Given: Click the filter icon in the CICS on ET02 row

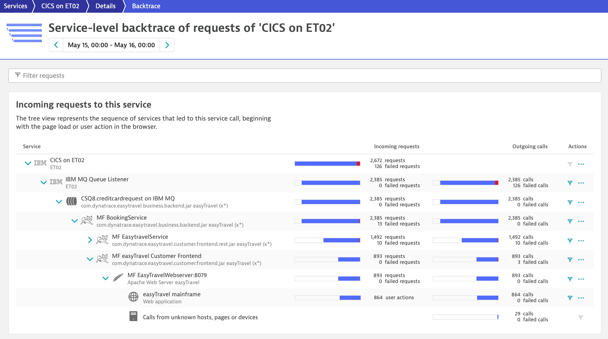Looking at the screenshot, I should [570, 164].
